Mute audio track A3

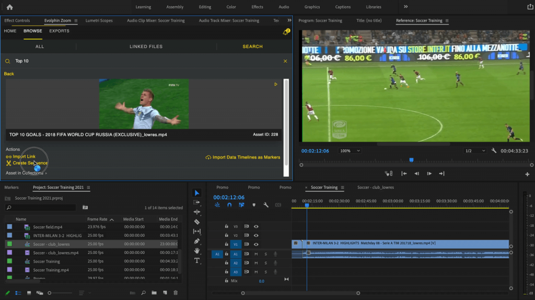(256, 272)
